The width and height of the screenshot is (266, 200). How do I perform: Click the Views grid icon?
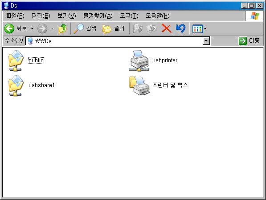(x=197, y=28)
